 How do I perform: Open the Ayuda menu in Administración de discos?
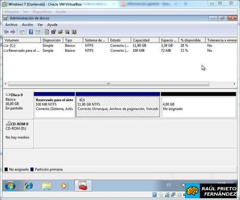click(52, 25)
